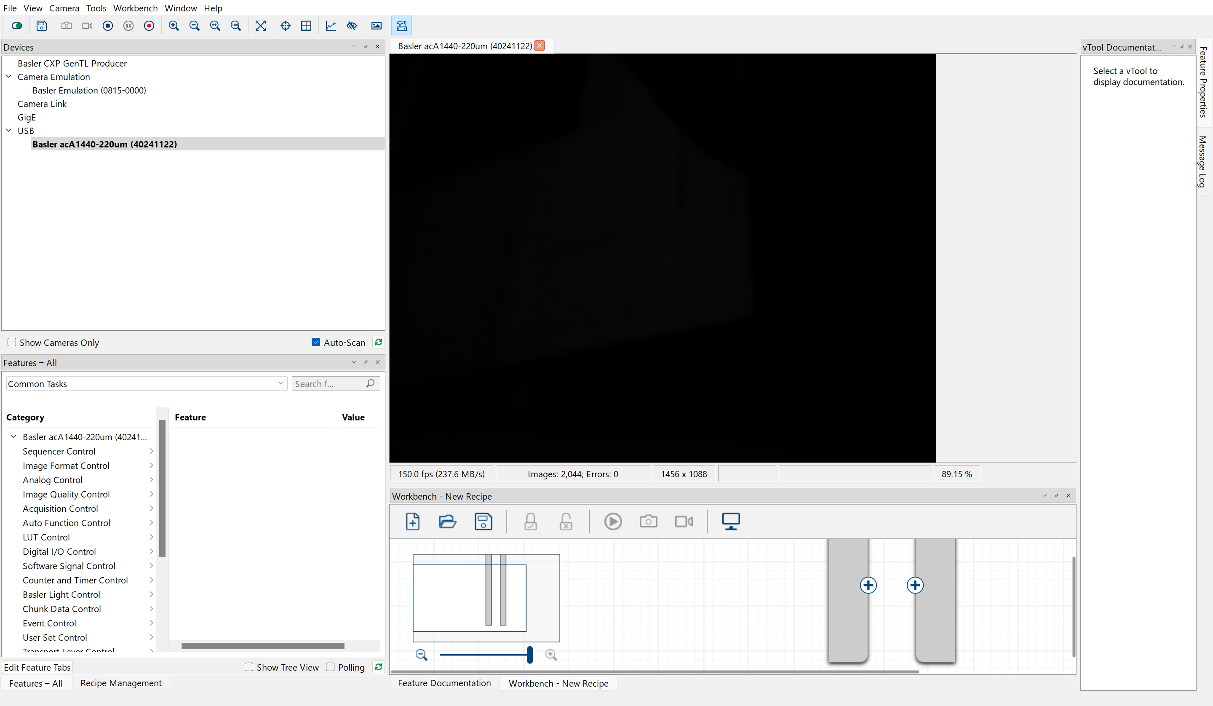Image resolution: width=1213 pixels, height=706 pixels.
Task: Click the stop grab toolbar icon
Action: pos(108,26)
